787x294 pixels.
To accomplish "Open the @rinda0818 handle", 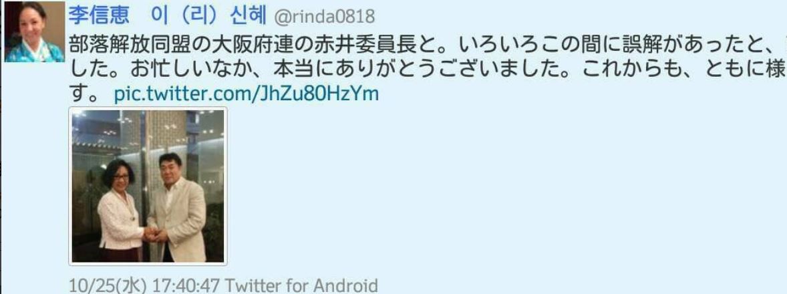I will (324, 17).
